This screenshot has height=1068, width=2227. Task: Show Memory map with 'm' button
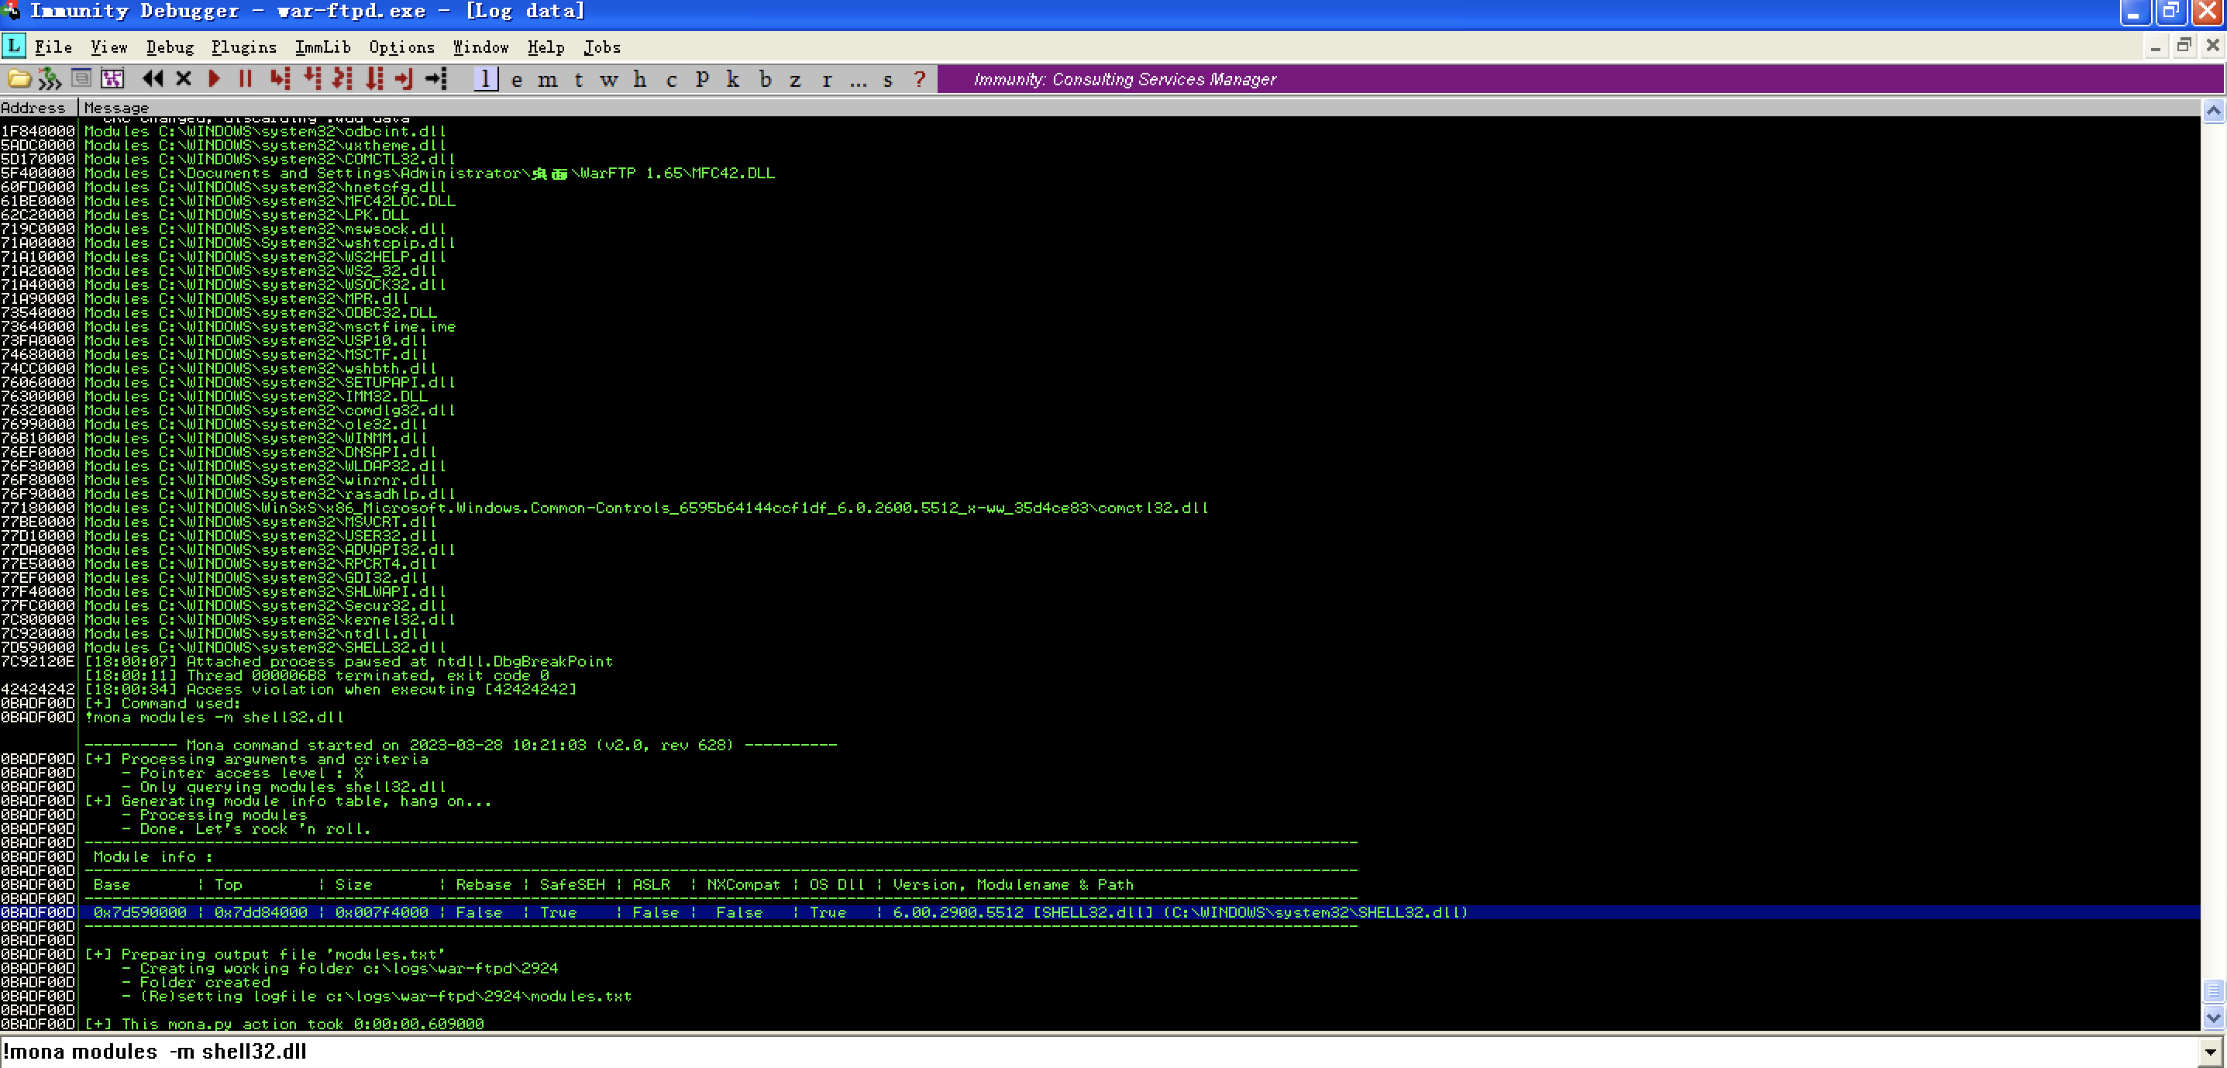click(x=548, y=80)
